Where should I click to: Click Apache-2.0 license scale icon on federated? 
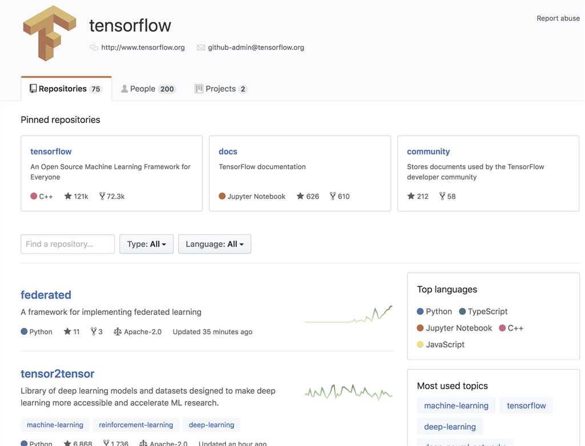tap(118, 331)
